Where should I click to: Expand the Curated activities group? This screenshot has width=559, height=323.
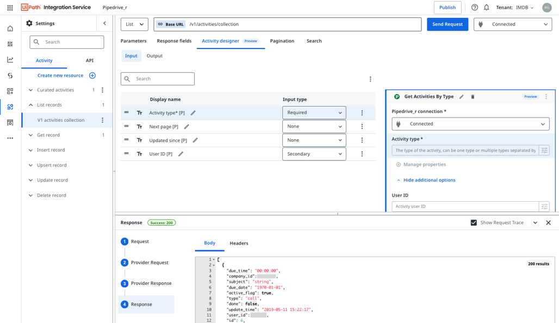pos(30,90)
